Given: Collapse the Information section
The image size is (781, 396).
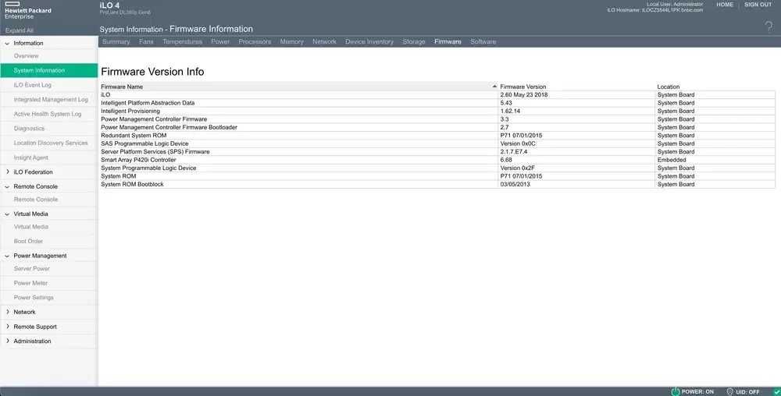Looking at the screenshot, I should pyautogui.click(x=7, y=43).
